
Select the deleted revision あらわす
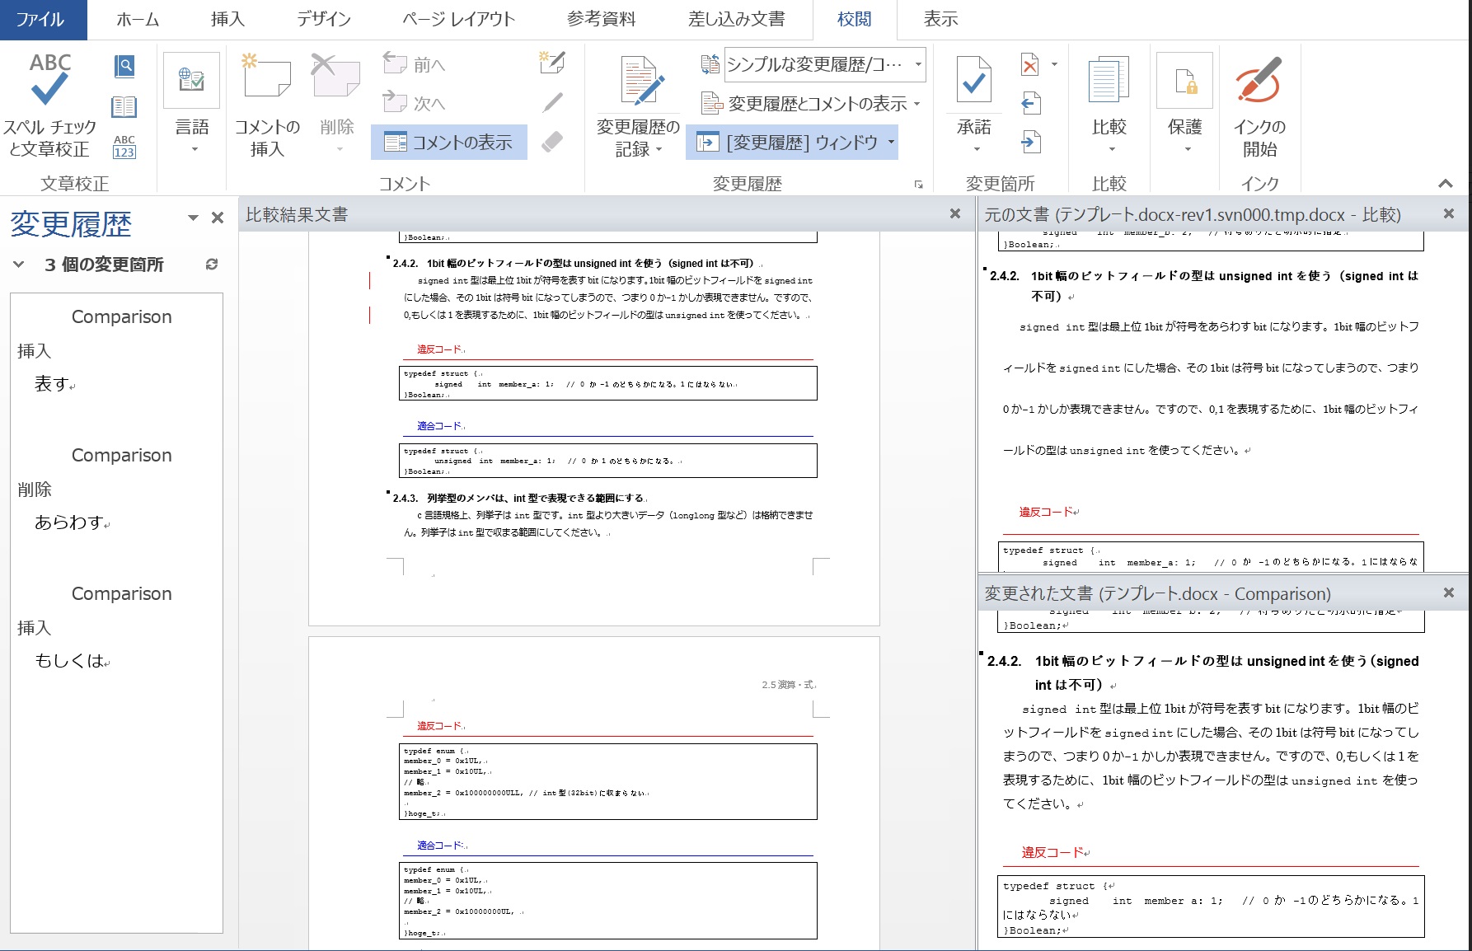71,522
